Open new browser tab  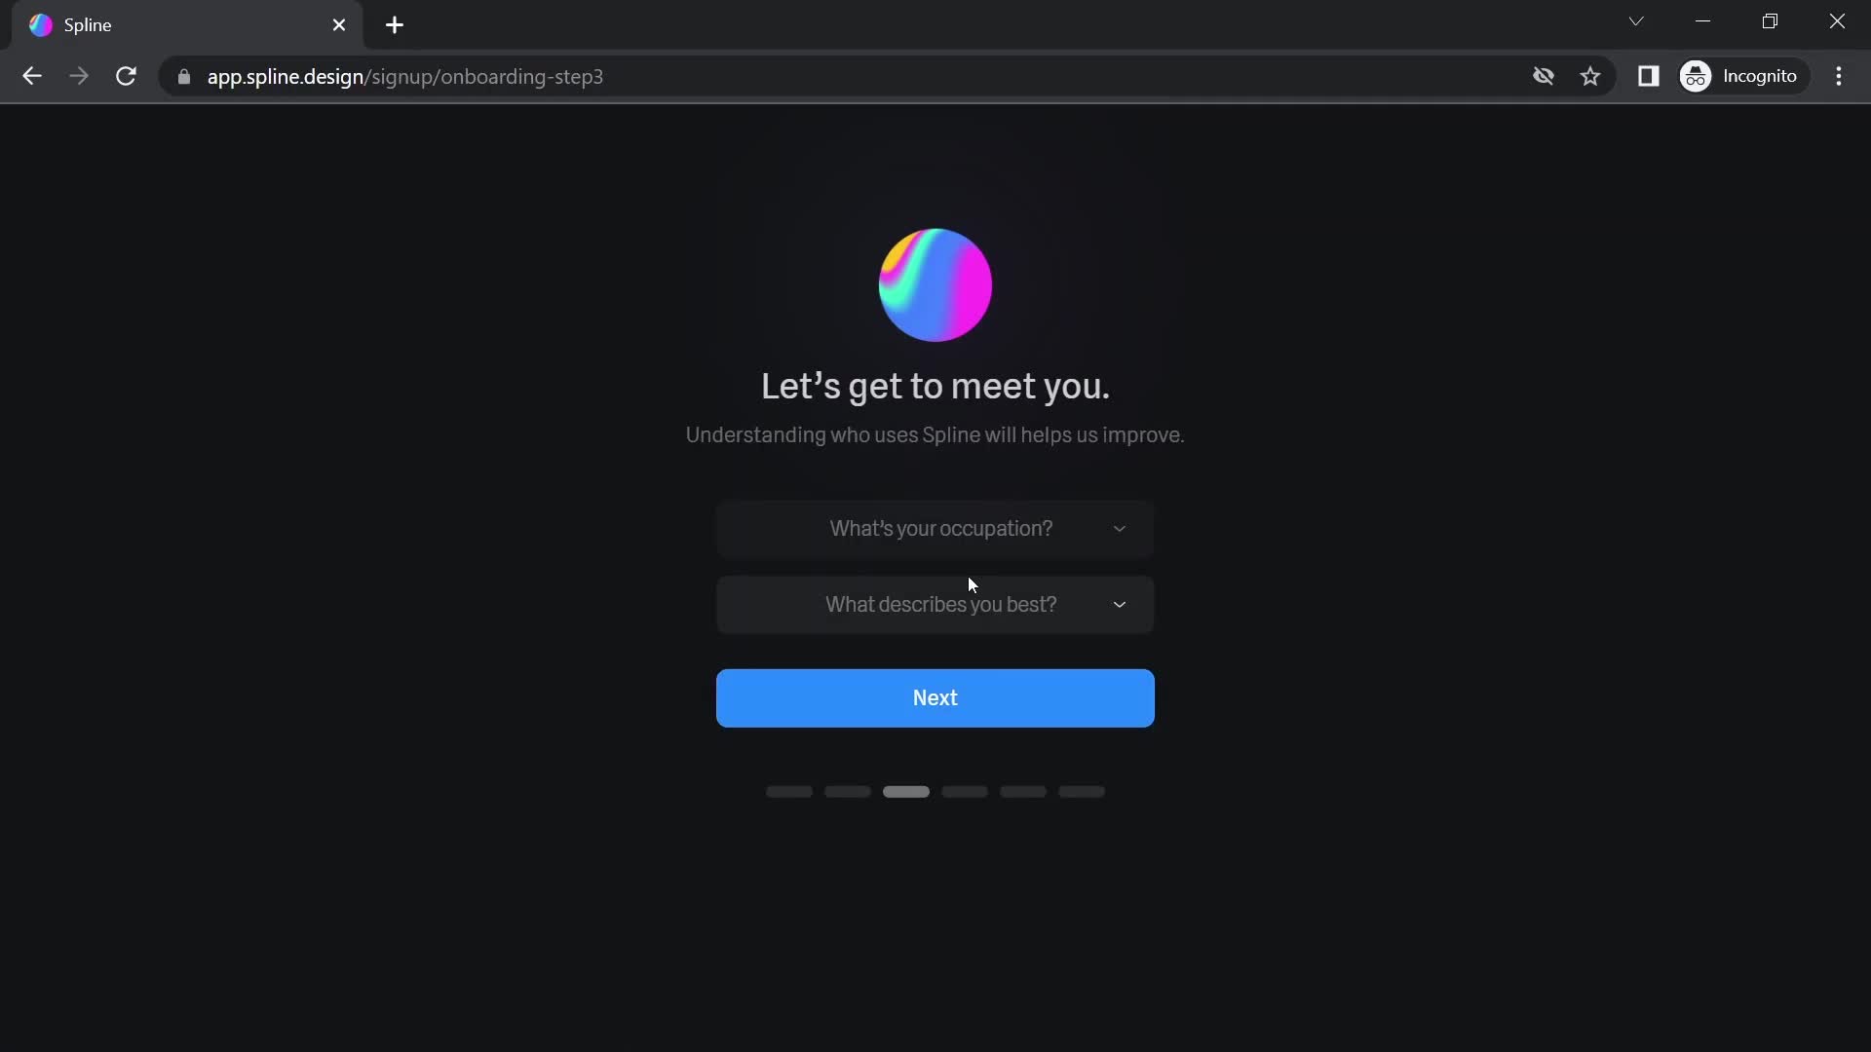(394, 24)
